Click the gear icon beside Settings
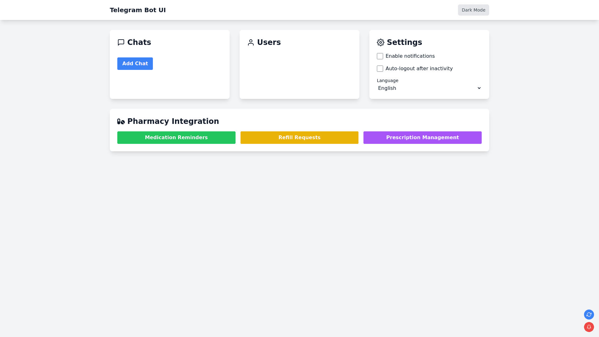 coord(381,42)
